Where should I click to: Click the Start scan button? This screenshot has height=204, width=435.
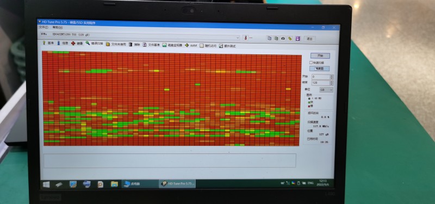click(x=320, y=56)
